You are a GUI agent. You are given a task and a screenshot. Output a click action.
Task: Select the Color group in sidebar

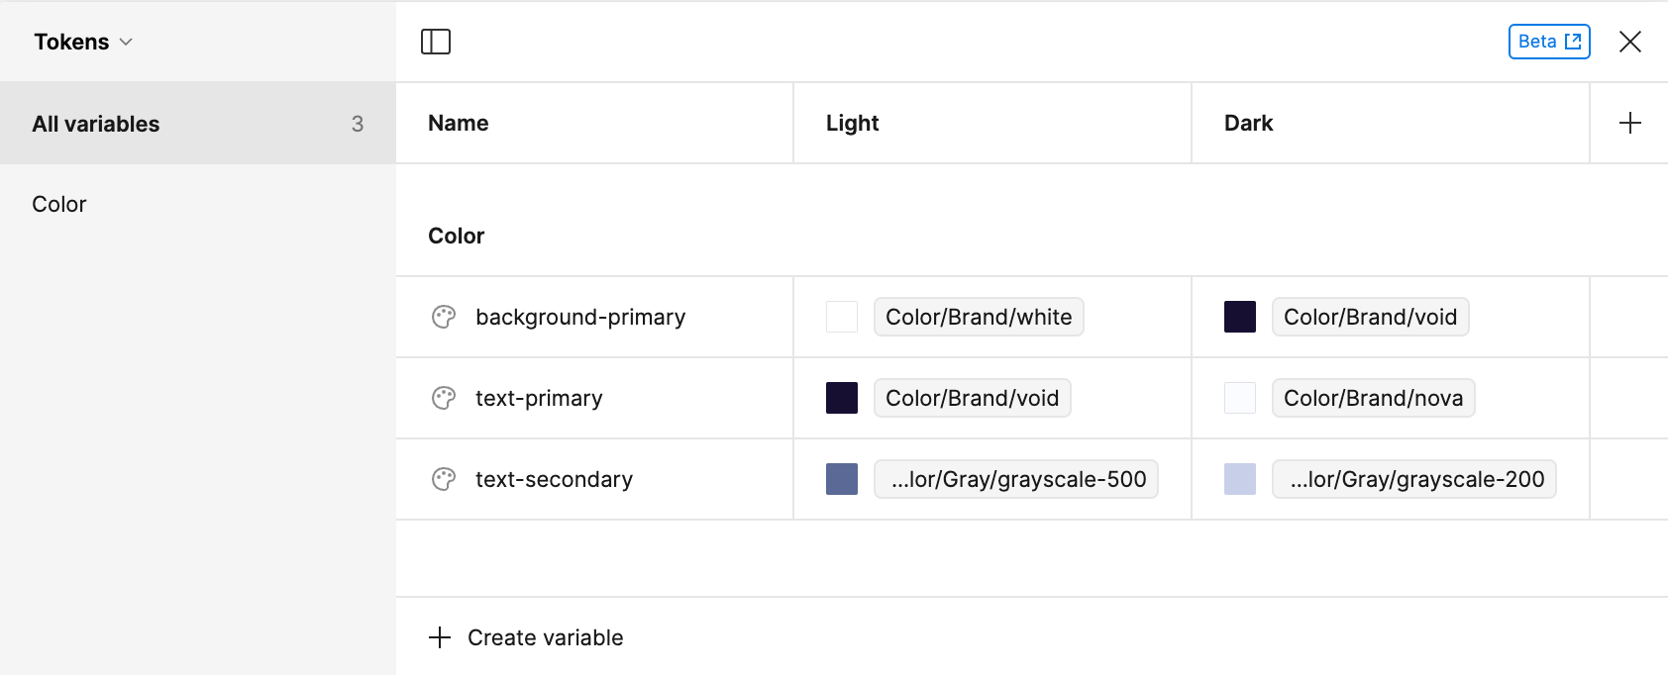(x=59, y=204)
